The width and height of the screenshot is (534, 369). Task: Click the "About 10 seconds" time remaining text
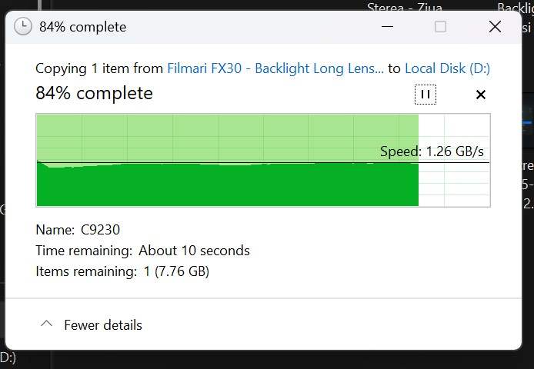[194, 251]
